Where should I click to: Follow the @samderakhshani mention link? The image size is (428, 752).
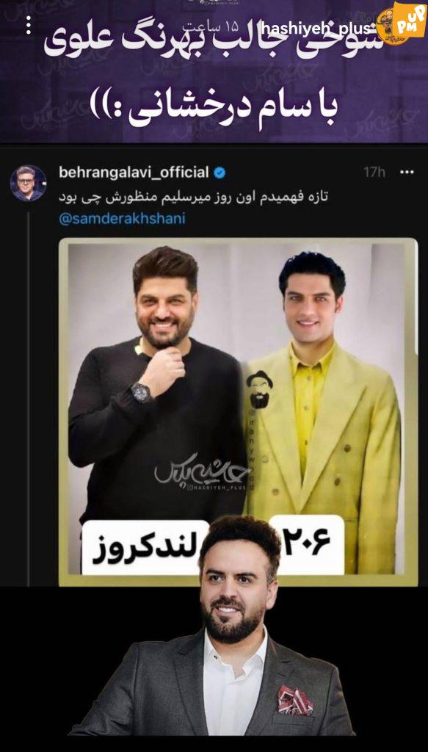122,218
